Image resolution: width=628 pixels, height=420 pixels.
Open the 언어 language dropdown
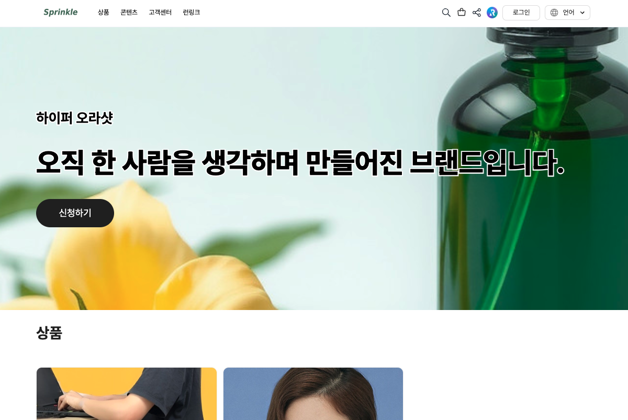pyautogui.click(x=567, y=13)
